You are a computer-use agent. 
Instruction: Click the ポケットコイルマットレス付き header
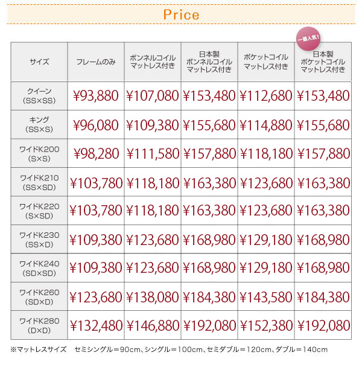tap(266, 62)
